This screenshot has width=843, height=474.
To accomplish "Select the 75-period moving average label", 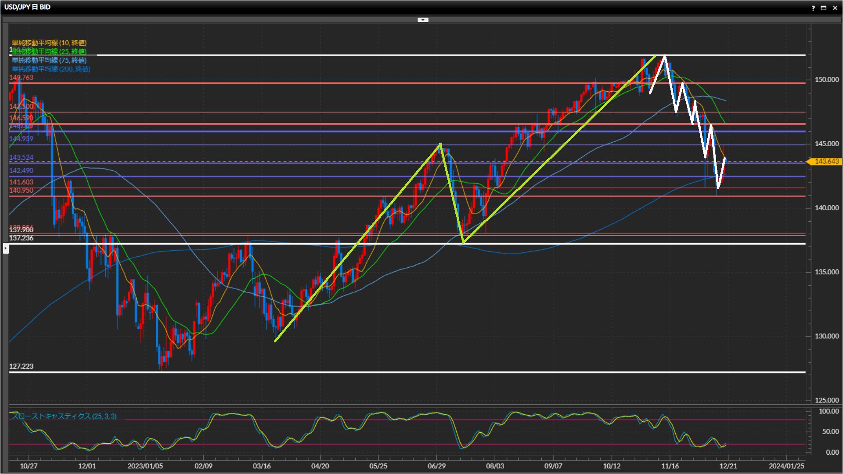I will click(x=49, y=60).
